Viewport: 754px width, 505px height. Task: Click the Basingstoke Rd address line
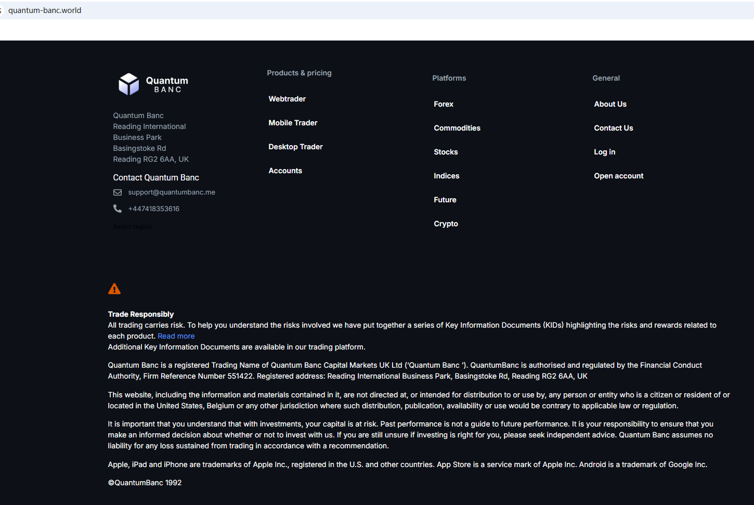(139, 148)
